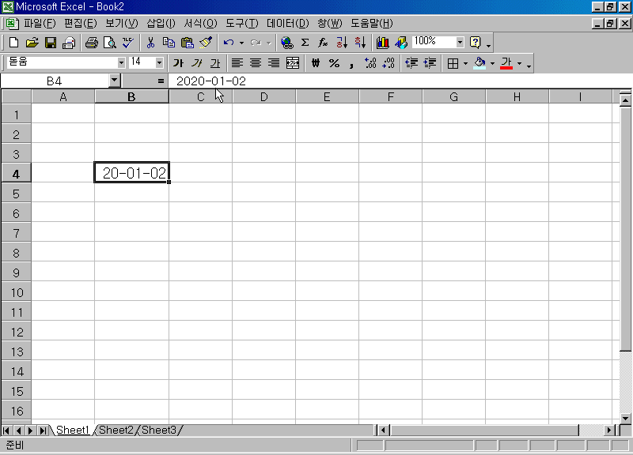Click the Edit Formula equals button

(x=161, y=81)
